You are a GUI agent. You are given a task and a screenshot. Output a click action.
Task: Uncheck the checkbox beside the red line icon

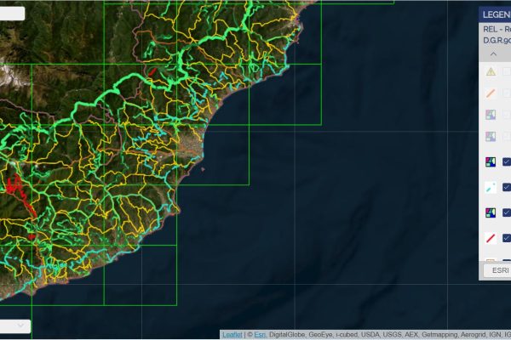(507, 238)
